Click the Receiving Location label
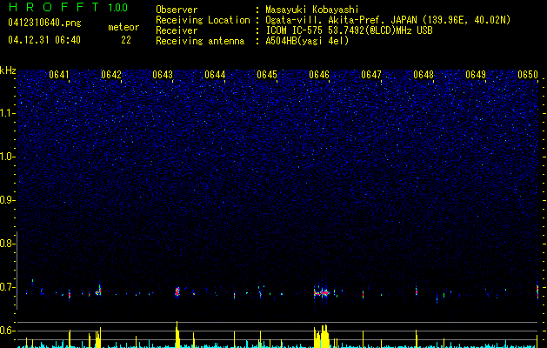This screenshot has width=547, height=348. (203, 20)
